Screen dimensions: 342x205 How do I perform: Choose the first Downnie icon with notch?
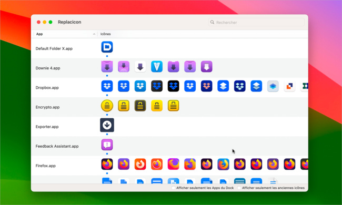tap(107, 66)
